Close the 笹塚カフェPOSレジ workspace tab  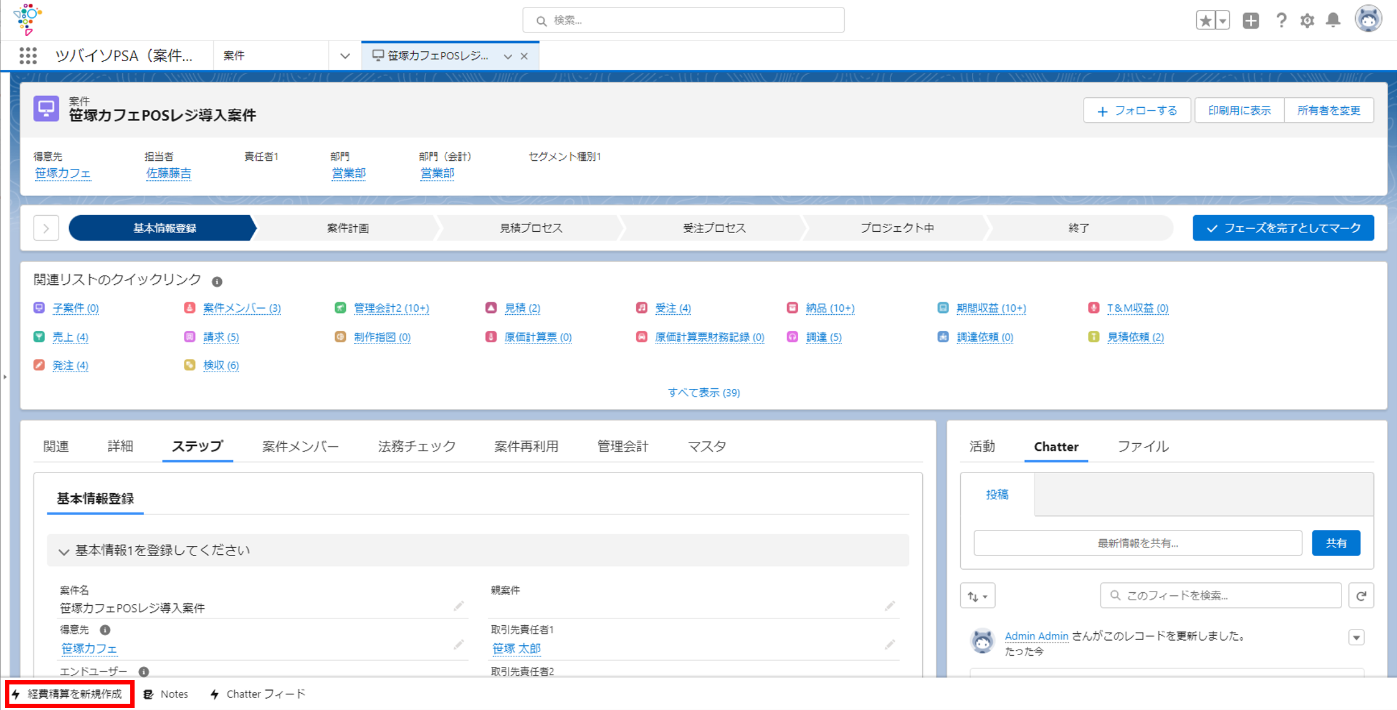(x=525, y=56)
